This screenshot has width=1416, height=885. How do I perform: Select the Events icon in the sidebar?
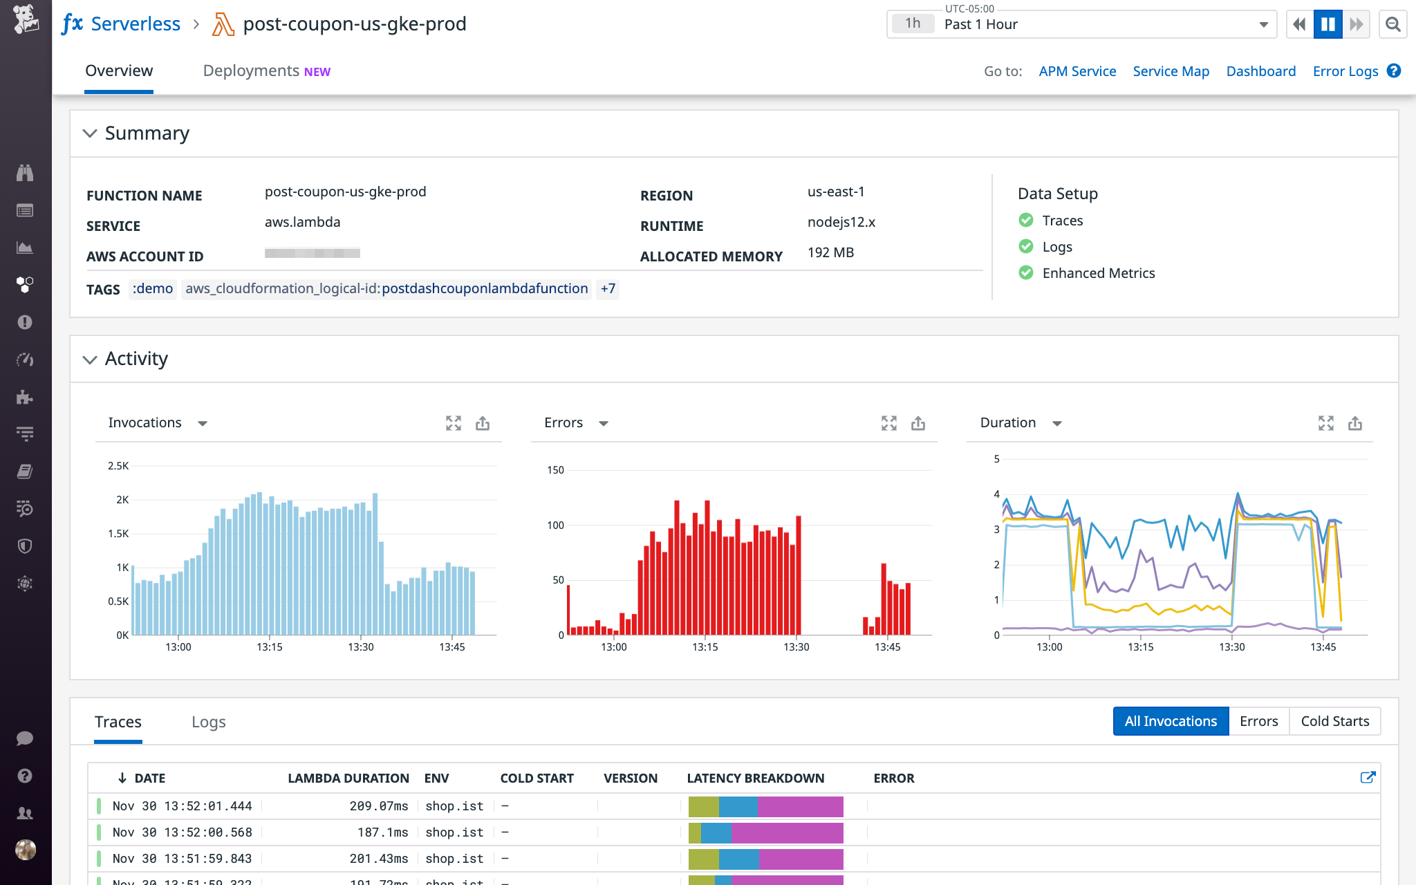pyautogui.click(x=26, y=210)
